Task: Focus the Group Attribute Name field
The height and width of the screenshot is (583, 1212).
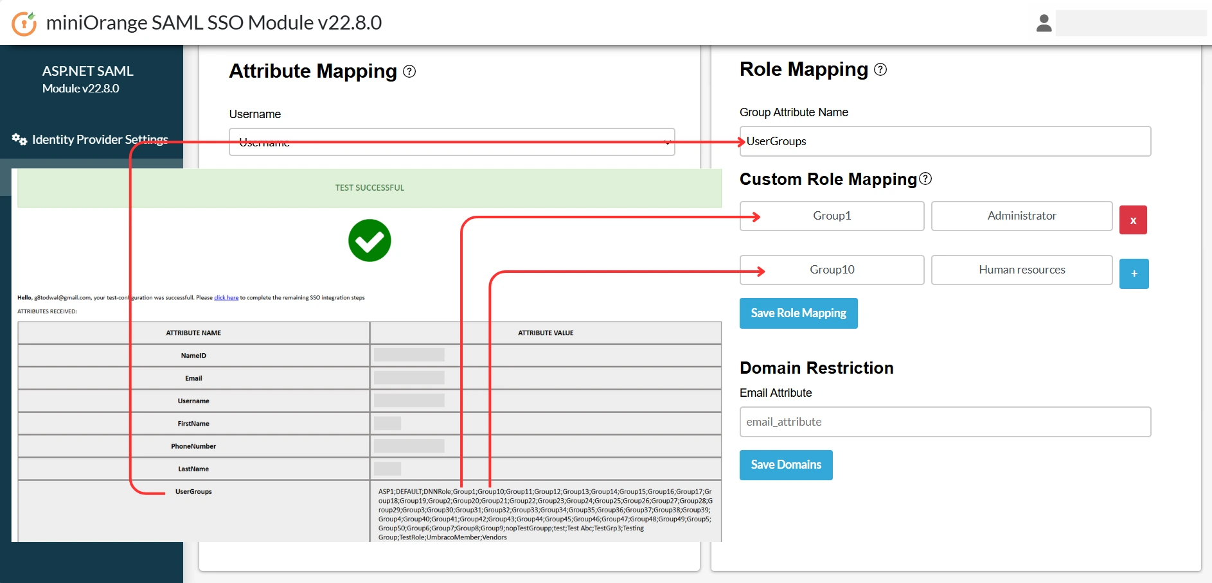Action: [945, 141]
